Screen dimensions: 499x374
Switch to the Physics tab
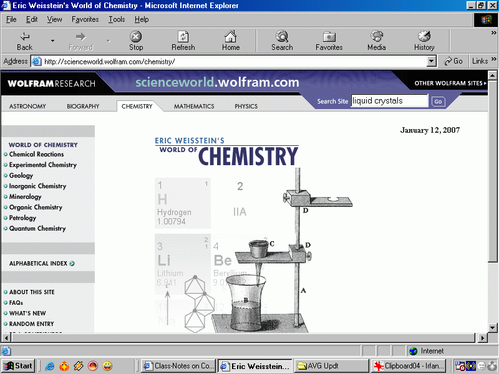[x=246, y=106]
